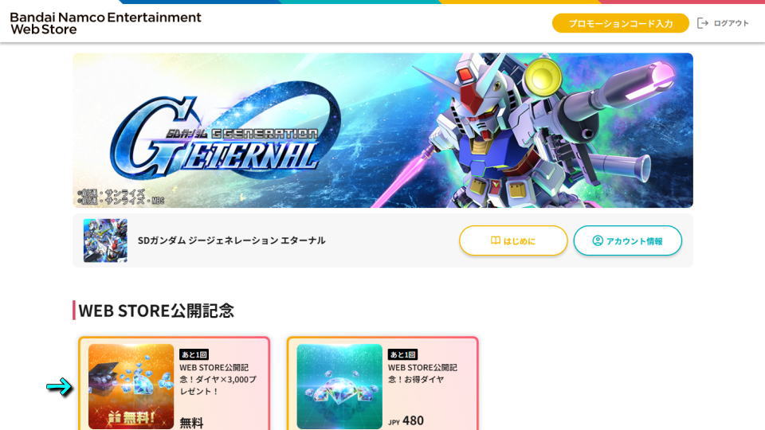Click the free diamond gift box image
This screenshot has width=765, height=430.
tap(131, 386)
